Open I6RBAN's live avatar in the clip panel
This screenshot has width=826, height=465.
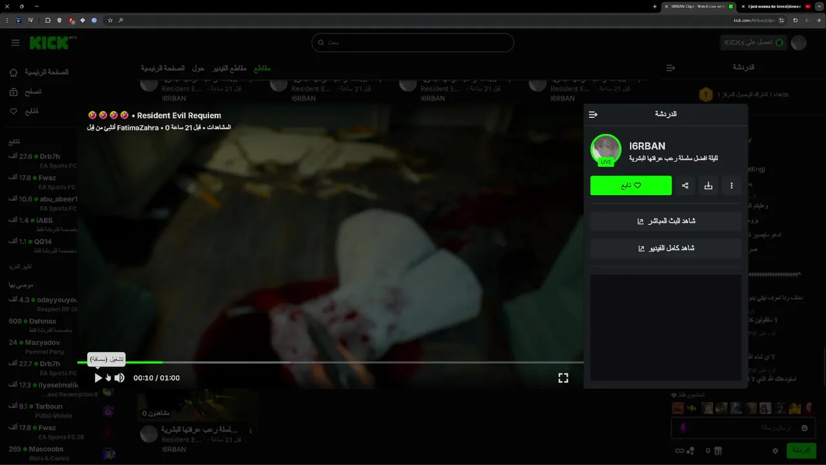coord(605,150)
